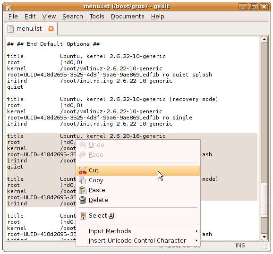Open the Help menu

pos(157,17)
